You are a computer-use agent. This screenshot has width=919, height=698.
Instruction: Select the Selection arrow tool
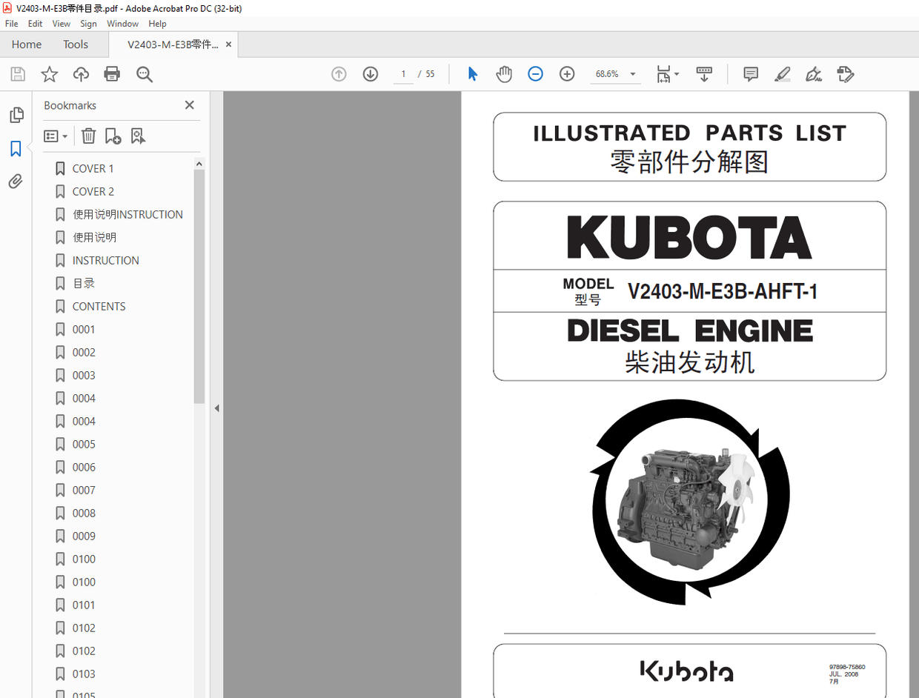pos(473,74)
